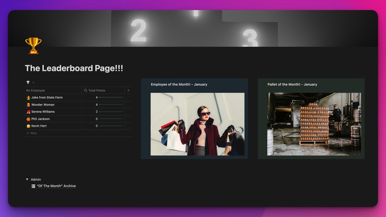Click Phil Jackson's total points value 0
Image resolution: width=386 pixels, height=217 pixels.
click(96, 119)
